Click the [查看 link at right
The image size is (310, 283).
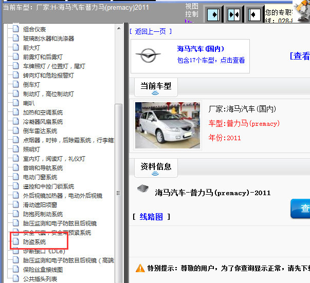tap(300, 56)
